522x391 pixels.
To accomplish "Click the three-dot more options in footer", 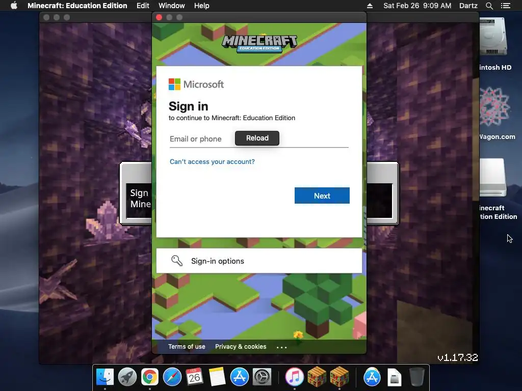I will [x=281, y=347].
